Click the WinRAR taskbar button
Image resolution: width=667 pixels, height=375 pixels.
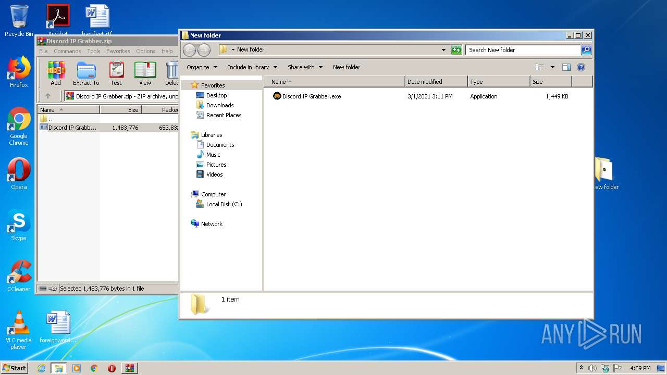coord(130,368)
